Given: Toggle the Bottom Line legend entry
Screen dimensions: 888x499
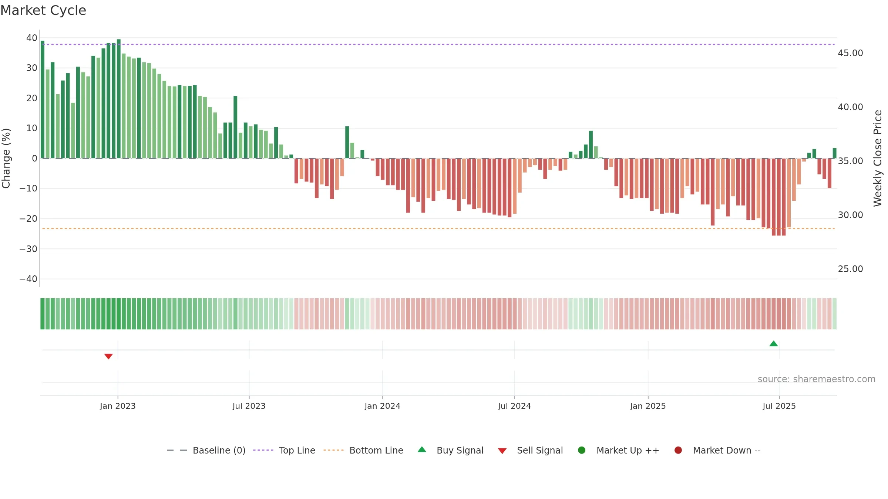Looking at the screenshot, I should 363,450.
